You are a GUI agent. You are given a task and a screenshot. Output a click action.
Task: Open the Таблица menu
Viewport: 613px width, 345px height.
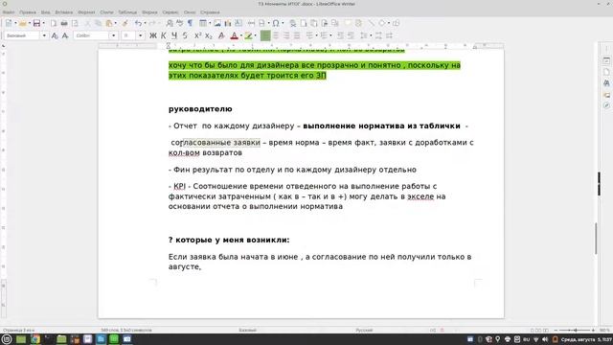tap(127, 12)
